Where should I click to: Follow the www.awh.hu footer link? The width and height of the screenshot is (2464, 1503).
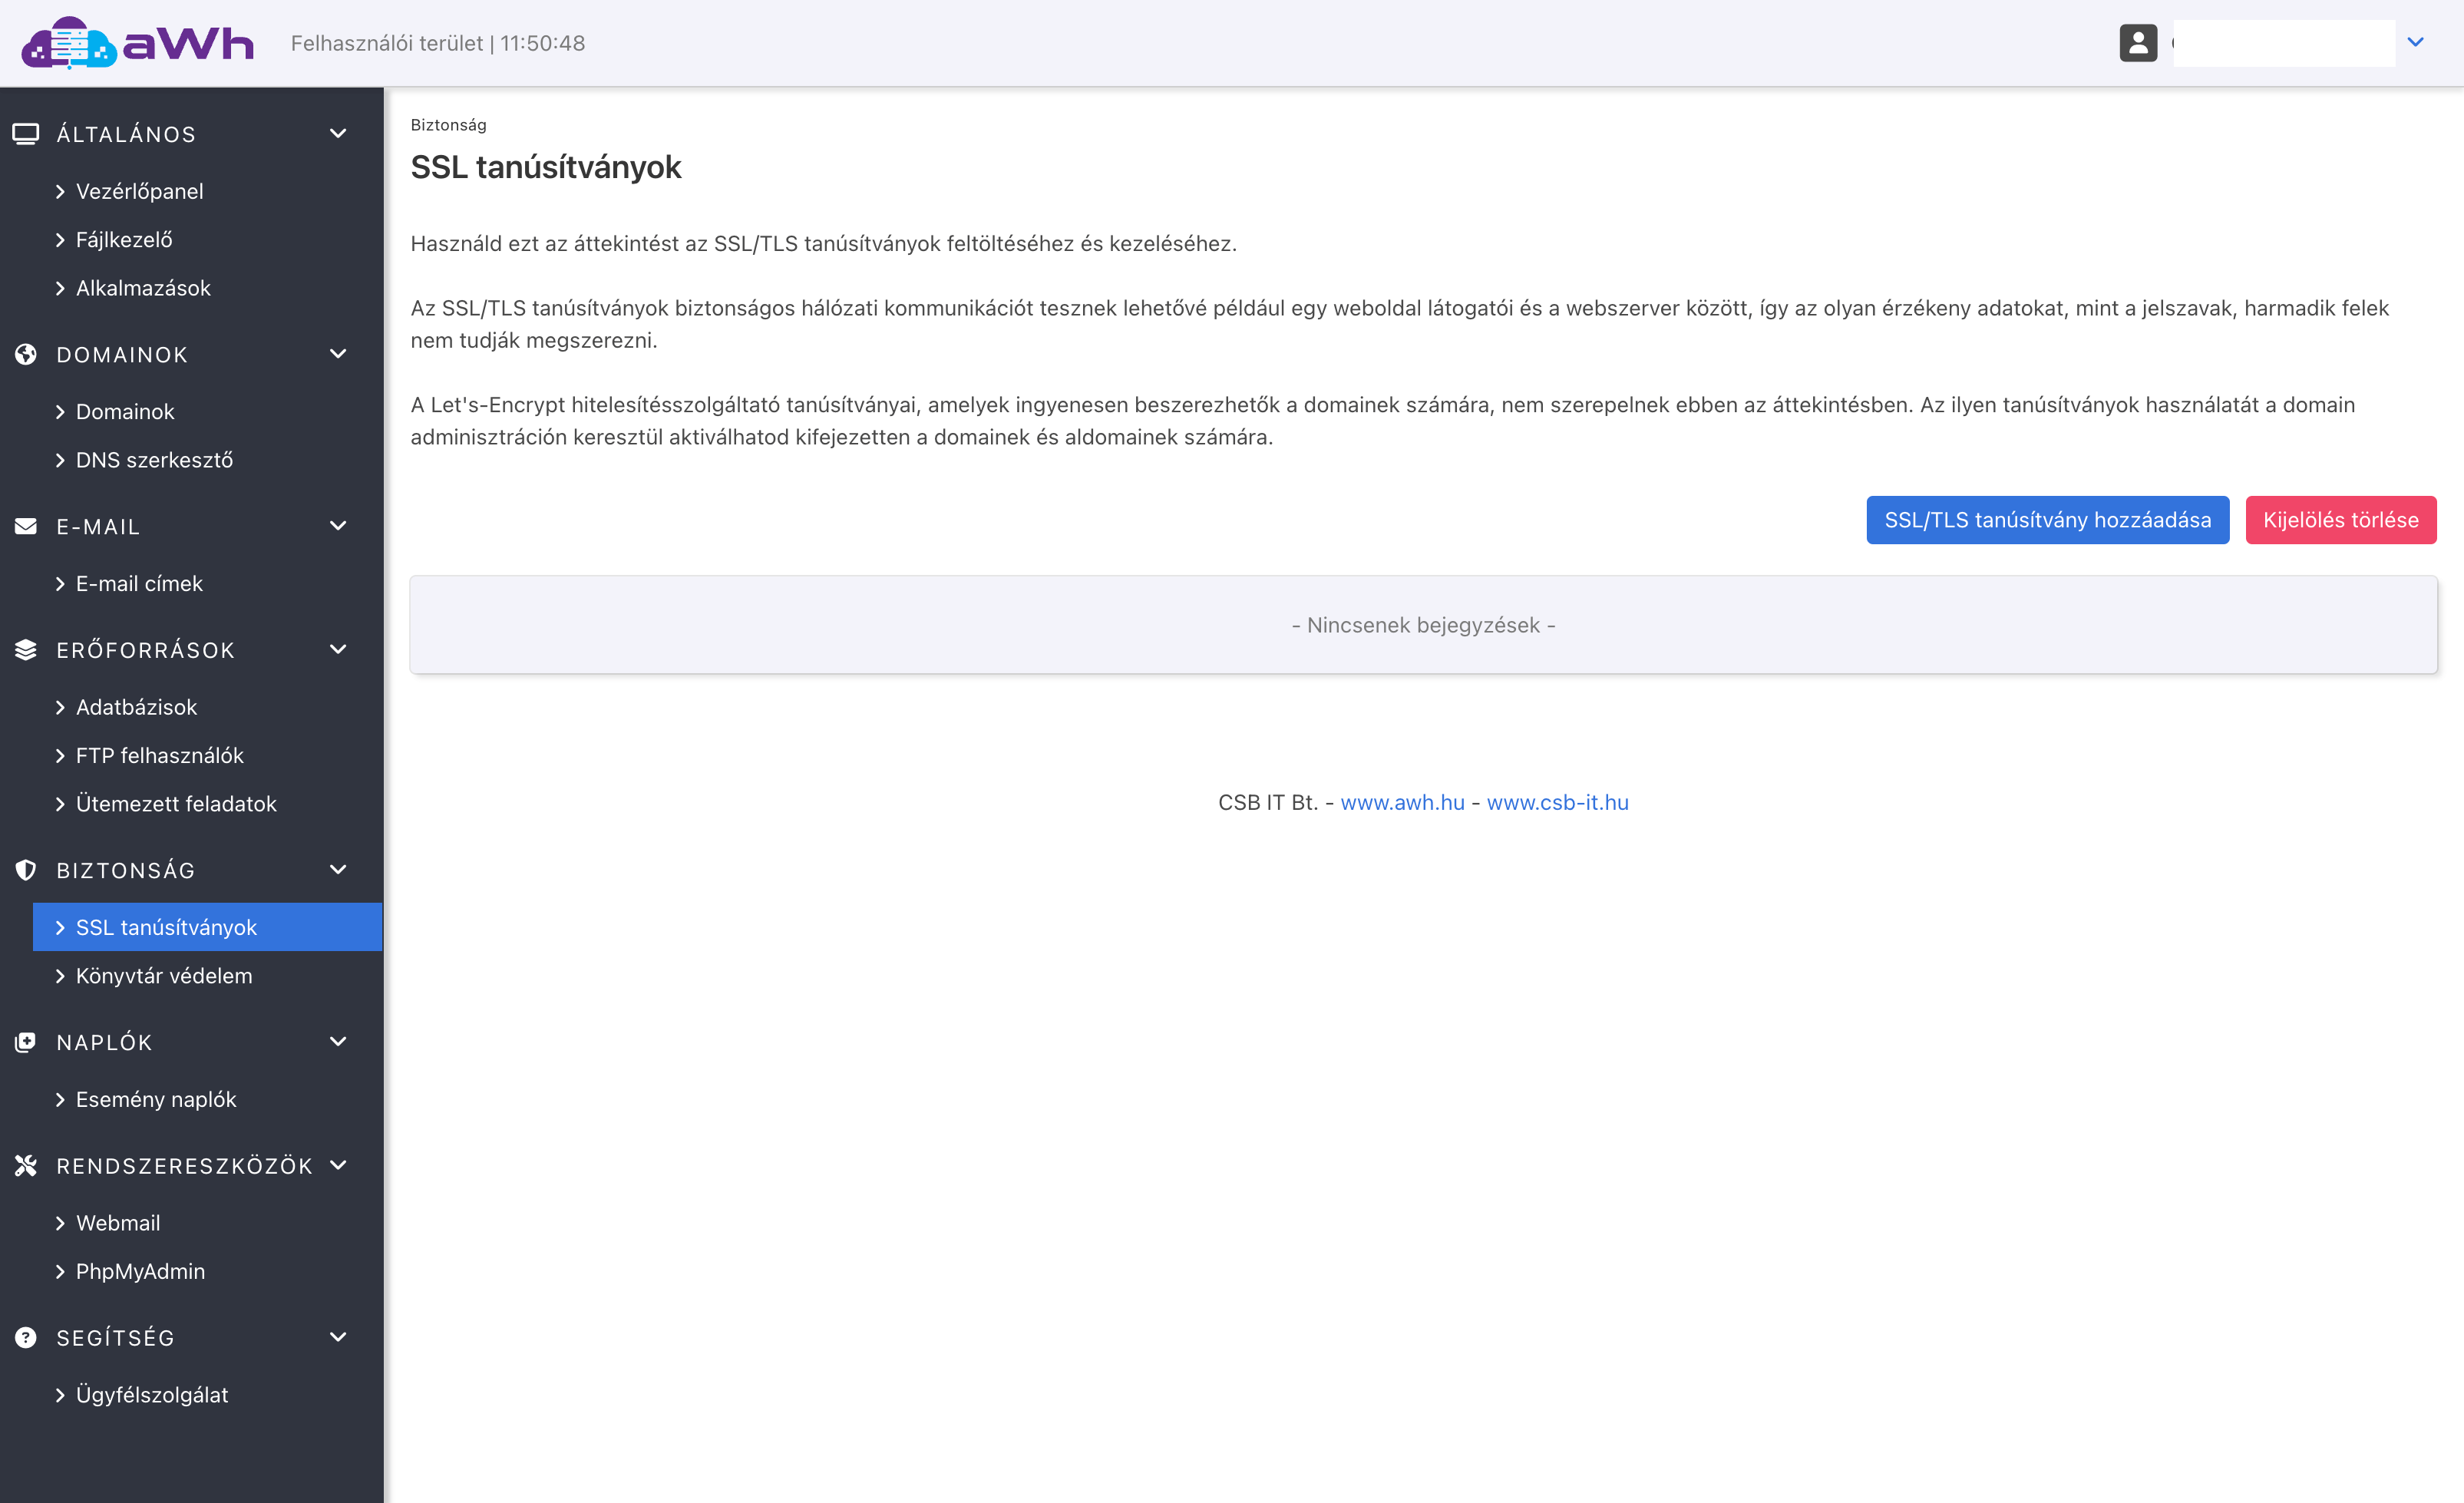[x=1402, y=802]
